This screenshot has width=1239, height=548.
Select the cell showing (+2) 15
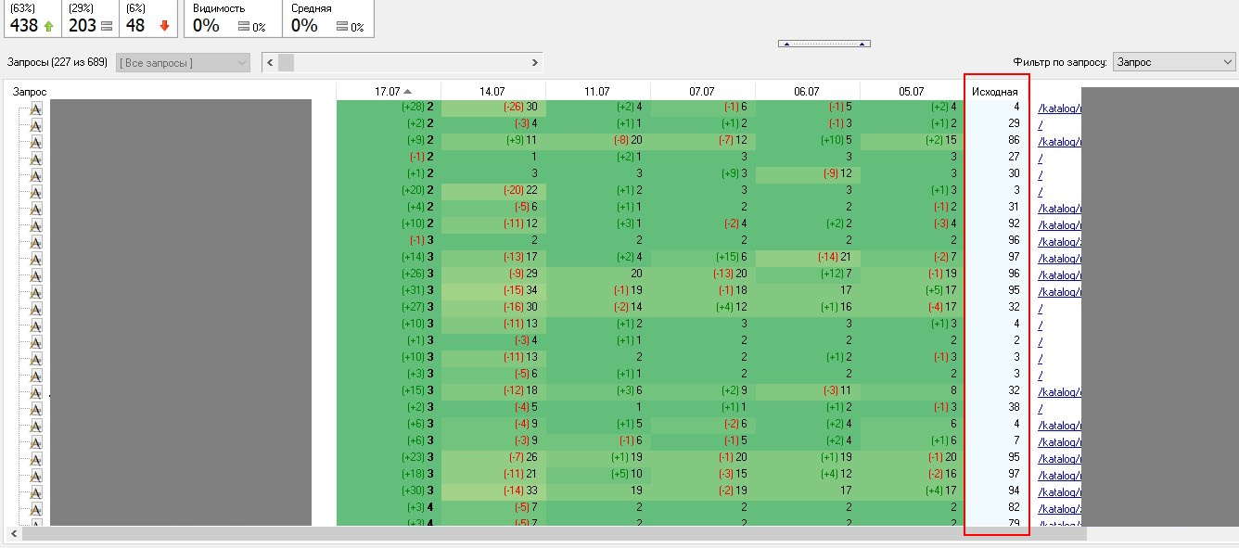click(x=913, y=141)
